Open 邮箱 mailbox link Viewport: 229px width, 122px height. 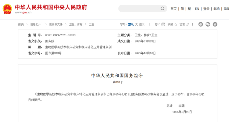pos(216,9)
